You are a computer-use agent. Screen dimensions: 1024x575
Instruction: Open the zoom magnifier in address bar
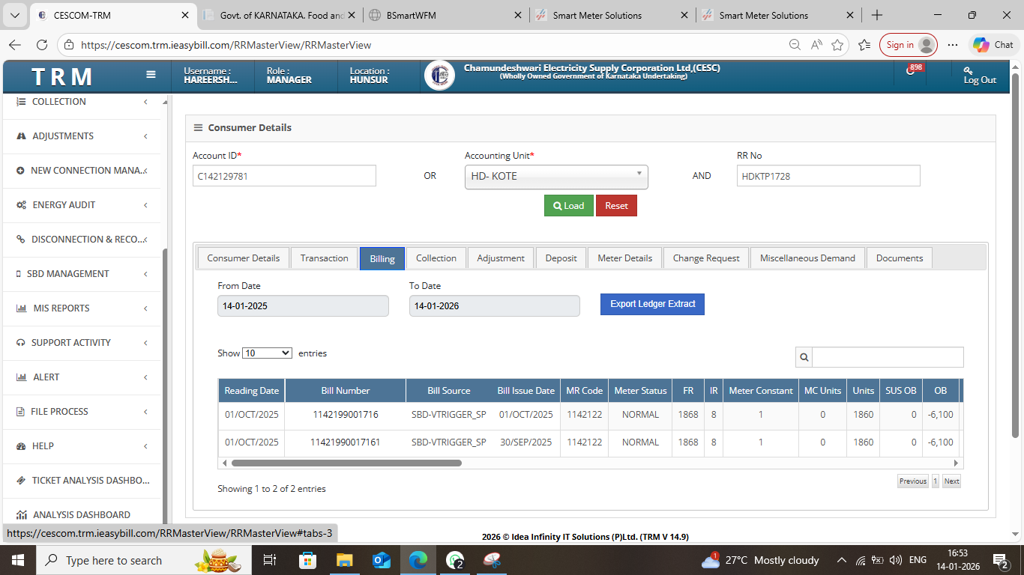tap(795, 45)
